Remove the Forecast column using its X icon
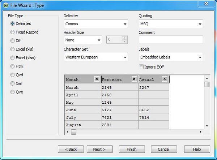Viewport: 217px width, 160px height. (134, 79)
